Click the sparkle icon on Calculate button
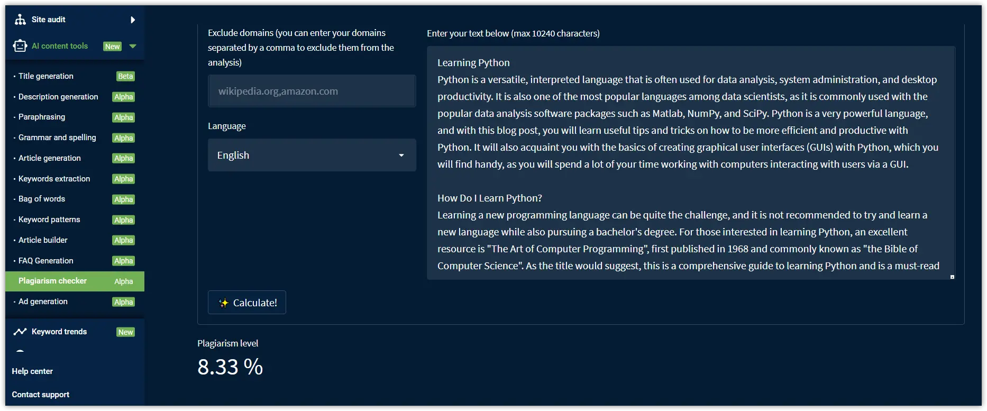The image size is (987, 411). coord(223,303)
